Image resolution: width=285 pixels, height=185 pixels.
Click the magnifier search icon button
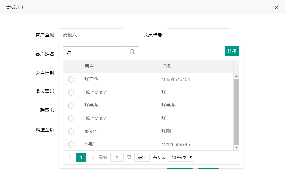(132, 51)
